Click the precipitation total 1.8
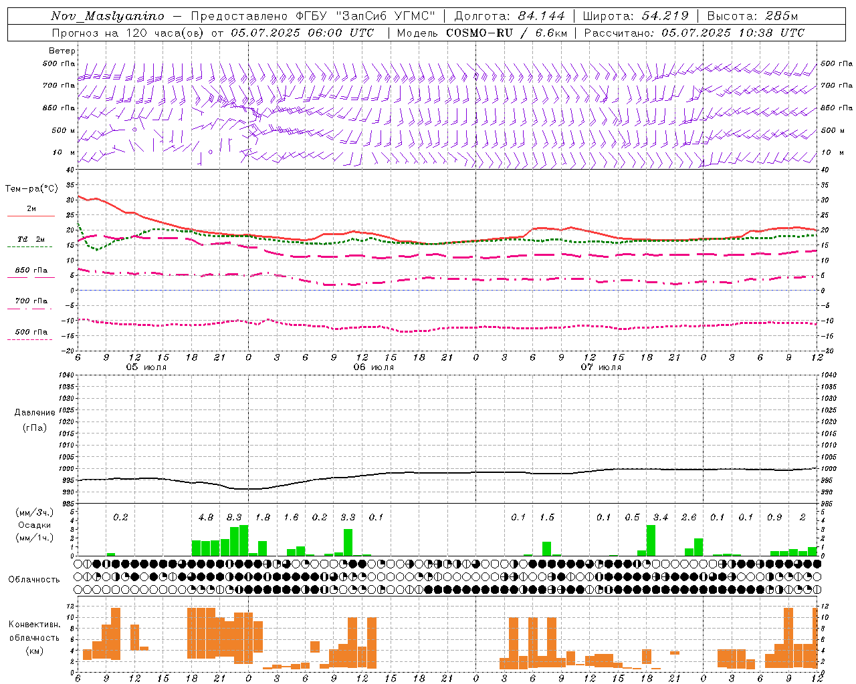The height and width of the screenshot is (684, 856). click(x=263, y=517)
